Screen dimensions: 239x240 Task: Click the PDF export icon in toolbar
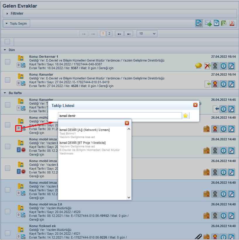coord(232,23)
